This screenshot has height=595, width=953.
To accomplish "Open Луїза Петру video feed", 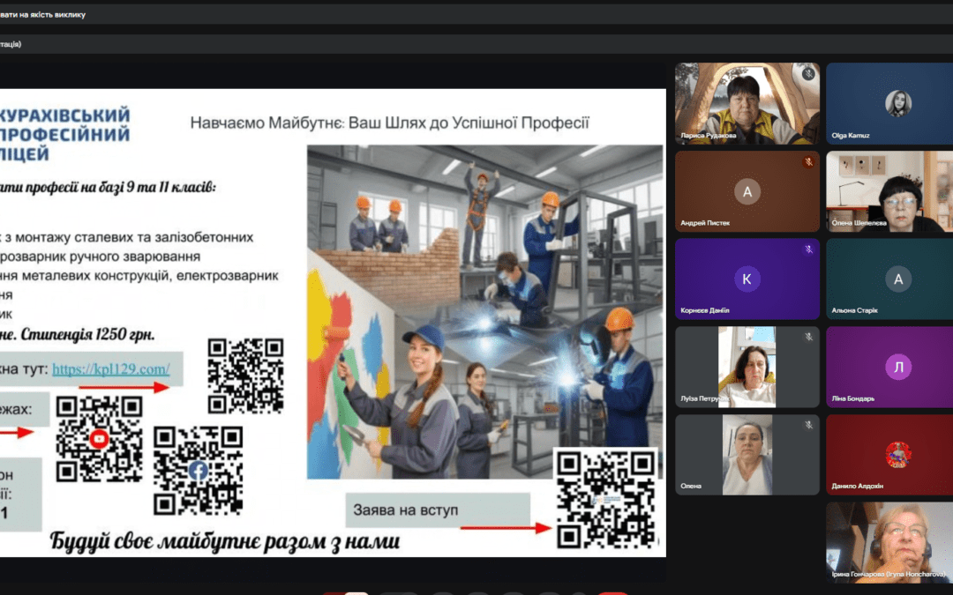I will tap(747, 367).
